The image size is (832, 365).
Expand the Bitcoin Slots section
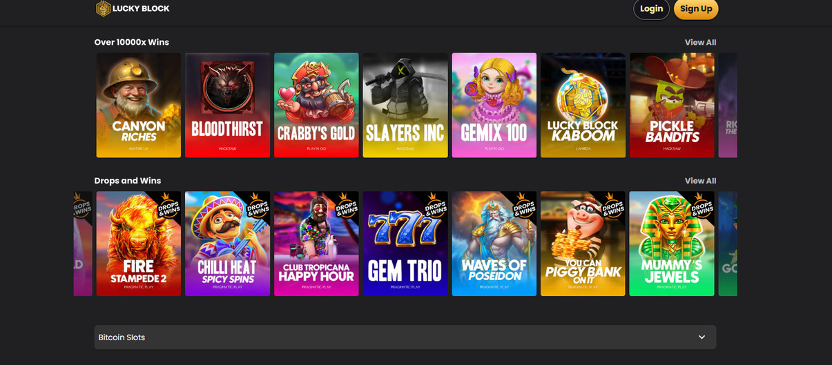[x=405, y=337]
